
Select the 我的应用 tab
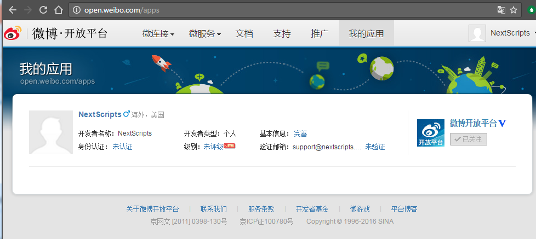click(367, 33)
